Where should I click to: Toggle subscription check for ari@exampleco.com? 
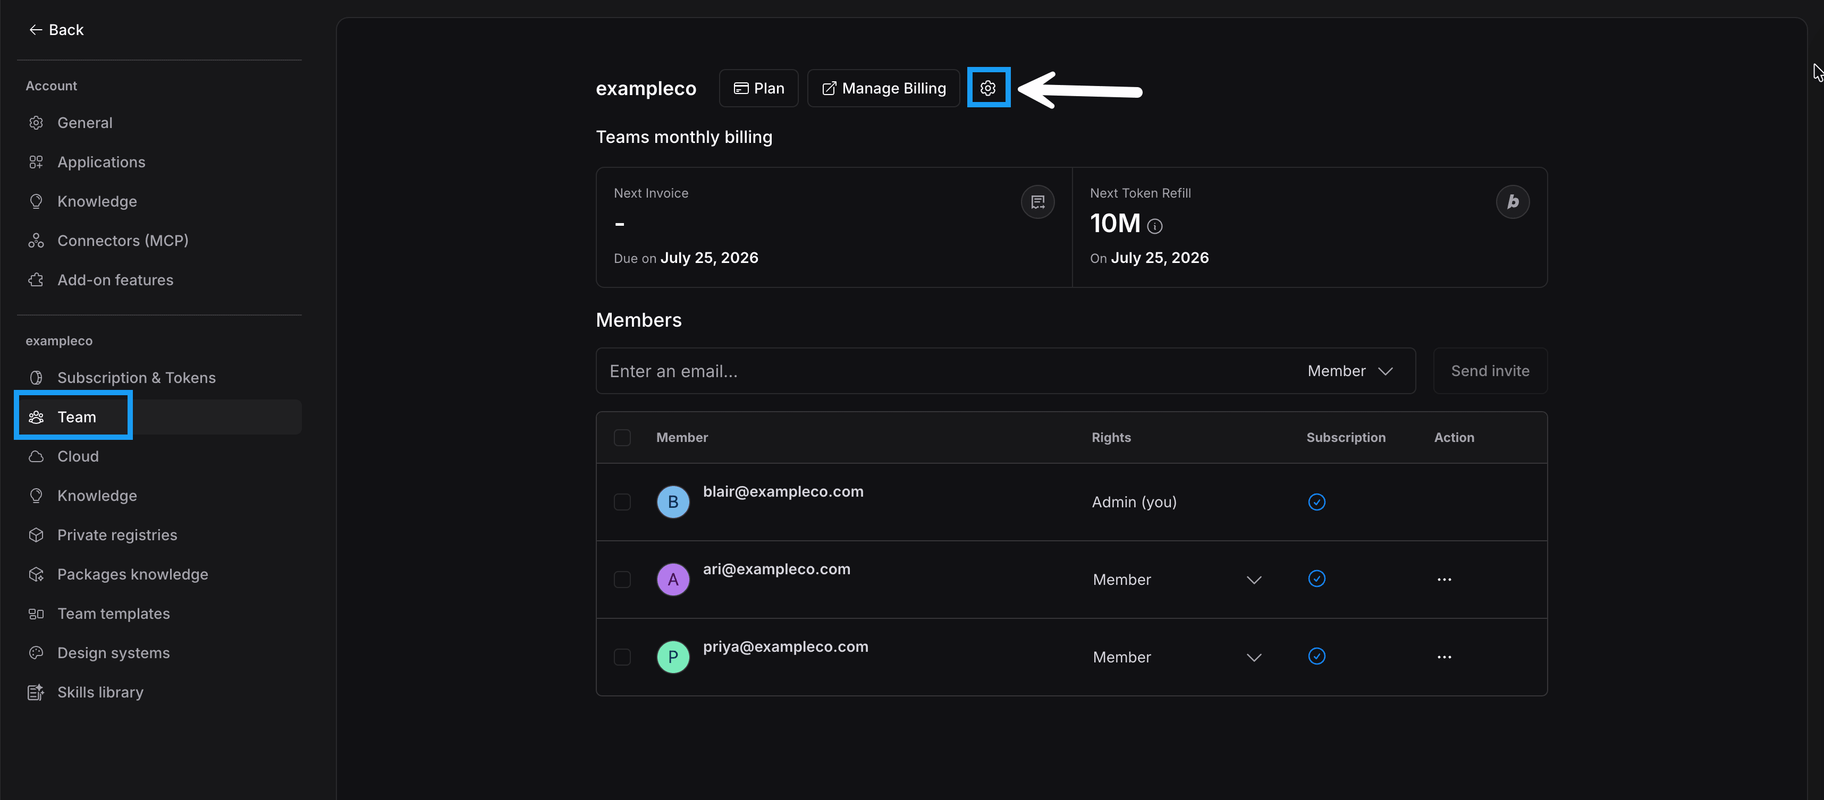[1316, 579]
